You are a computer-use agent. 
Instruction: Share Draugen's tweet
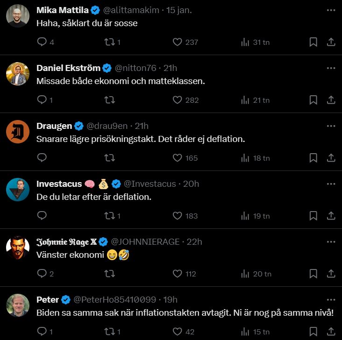(x=331, y=158)
